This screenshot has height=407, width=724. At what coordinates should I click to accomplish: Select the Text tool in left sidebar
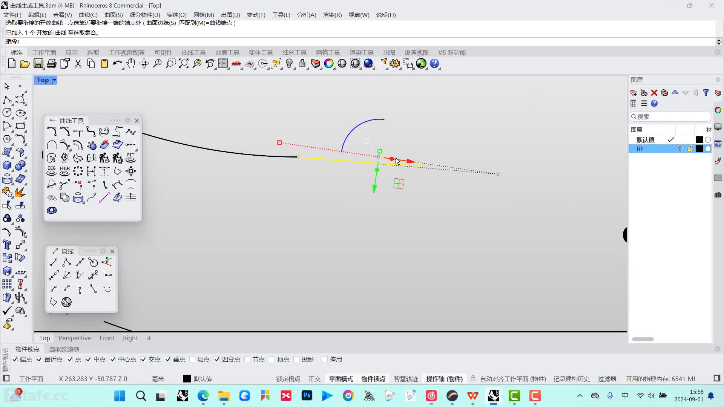coord(7,245)
